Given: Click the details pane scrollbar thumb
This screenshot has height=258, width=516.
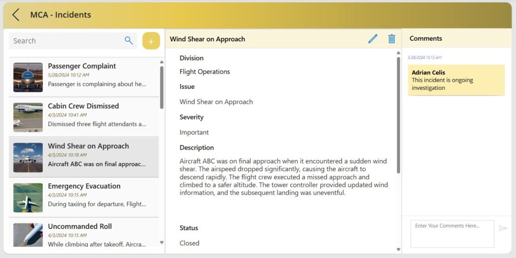Looking at the screenshot, I should pyautogui.click(x=398, y=116).
